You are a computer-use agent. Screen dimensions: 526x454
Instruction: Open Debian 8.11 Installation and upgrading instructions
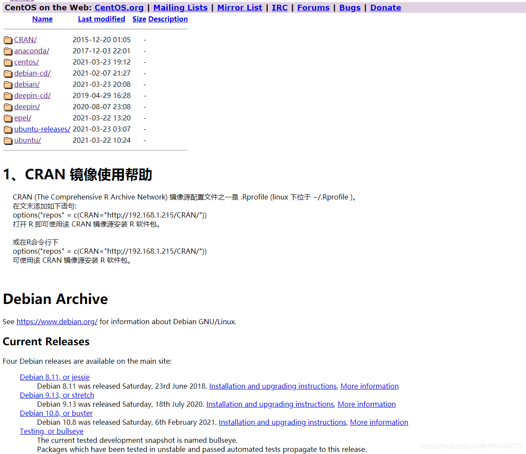[273, 386]
